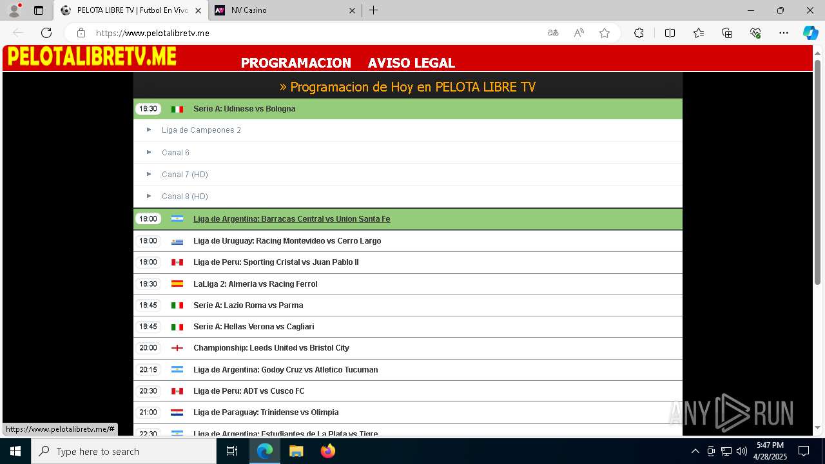
Task: Collapse Serie A: Udinese vs Bologna row
Action: (x=408, y=109)
